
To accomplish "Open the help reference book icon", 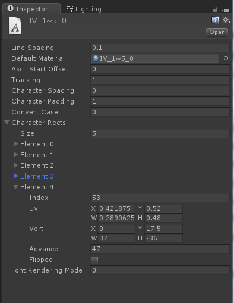I will click(x=215, y=20).
